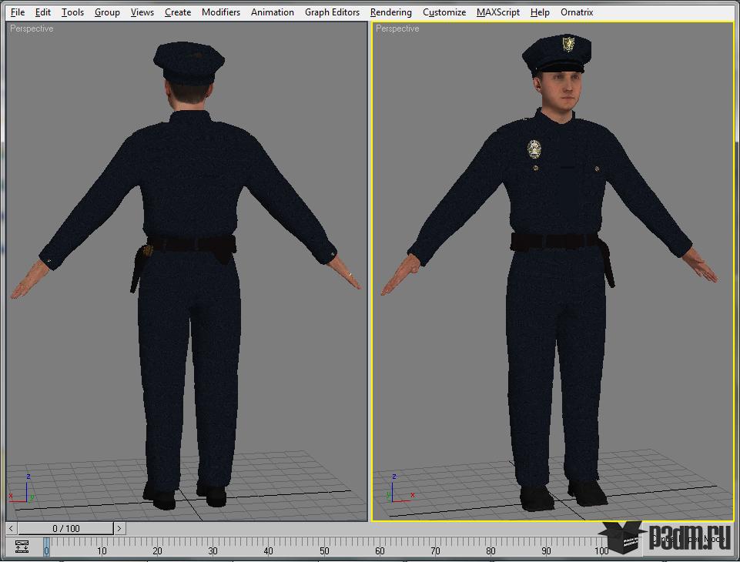This screenshot has width=740, height=562.
Task: Click the previous frame arrow on time slider
Action: pos(12,528)
